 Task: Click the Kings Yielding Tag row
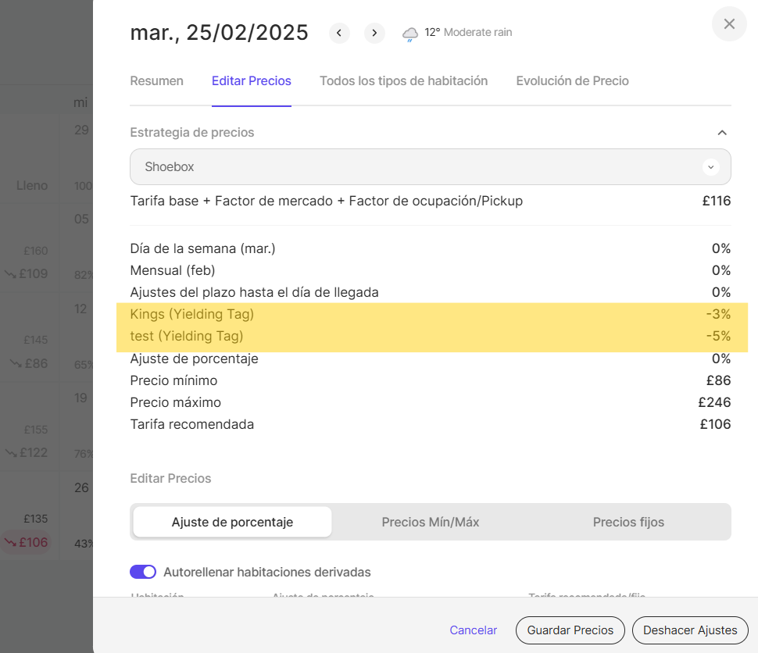pos(430,315)
